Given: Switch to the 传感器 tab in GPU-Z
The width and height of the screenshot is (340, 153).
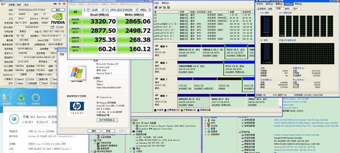Looking at the screenshot, I should [x=11, y=5].
